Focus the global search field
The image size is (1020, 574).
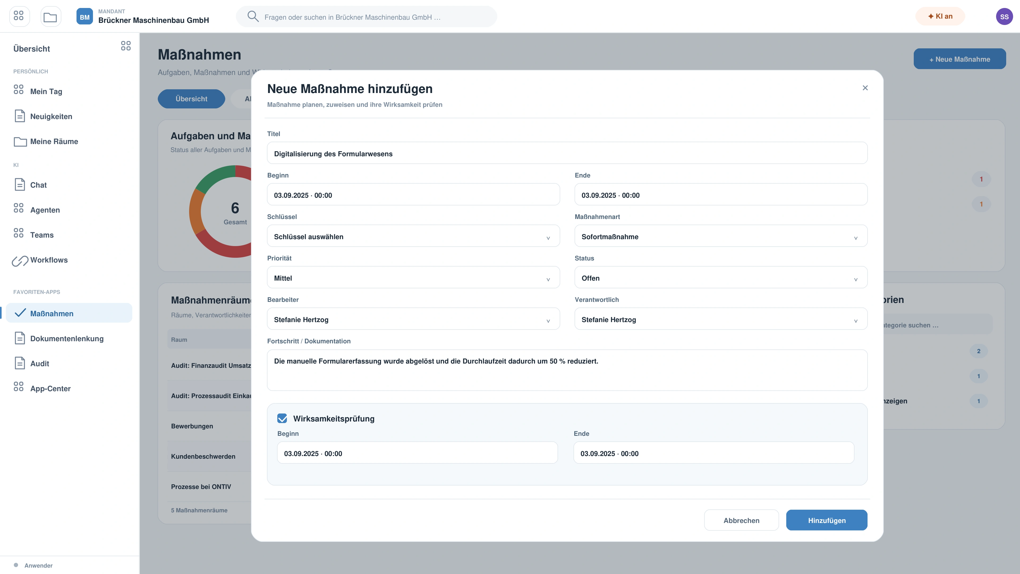tap(366, 17)
